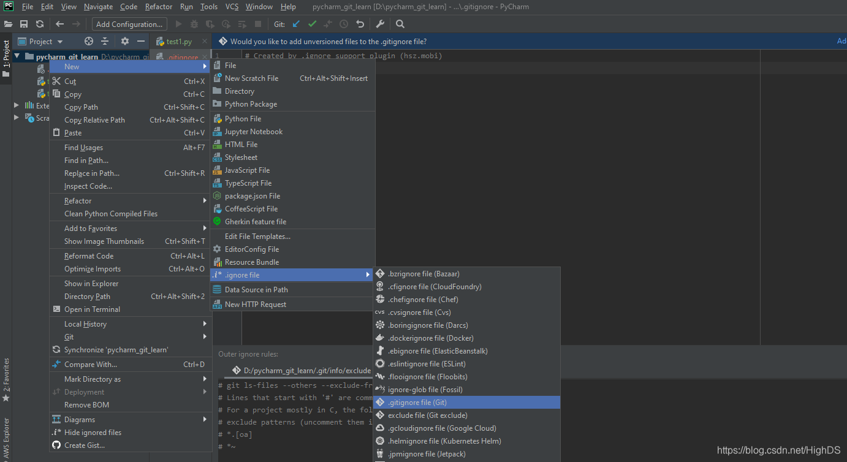This screenshot has height=462, width=847.
Task: Open the Local History submenu
Action: pyautogui.click(x=130, y=324)
